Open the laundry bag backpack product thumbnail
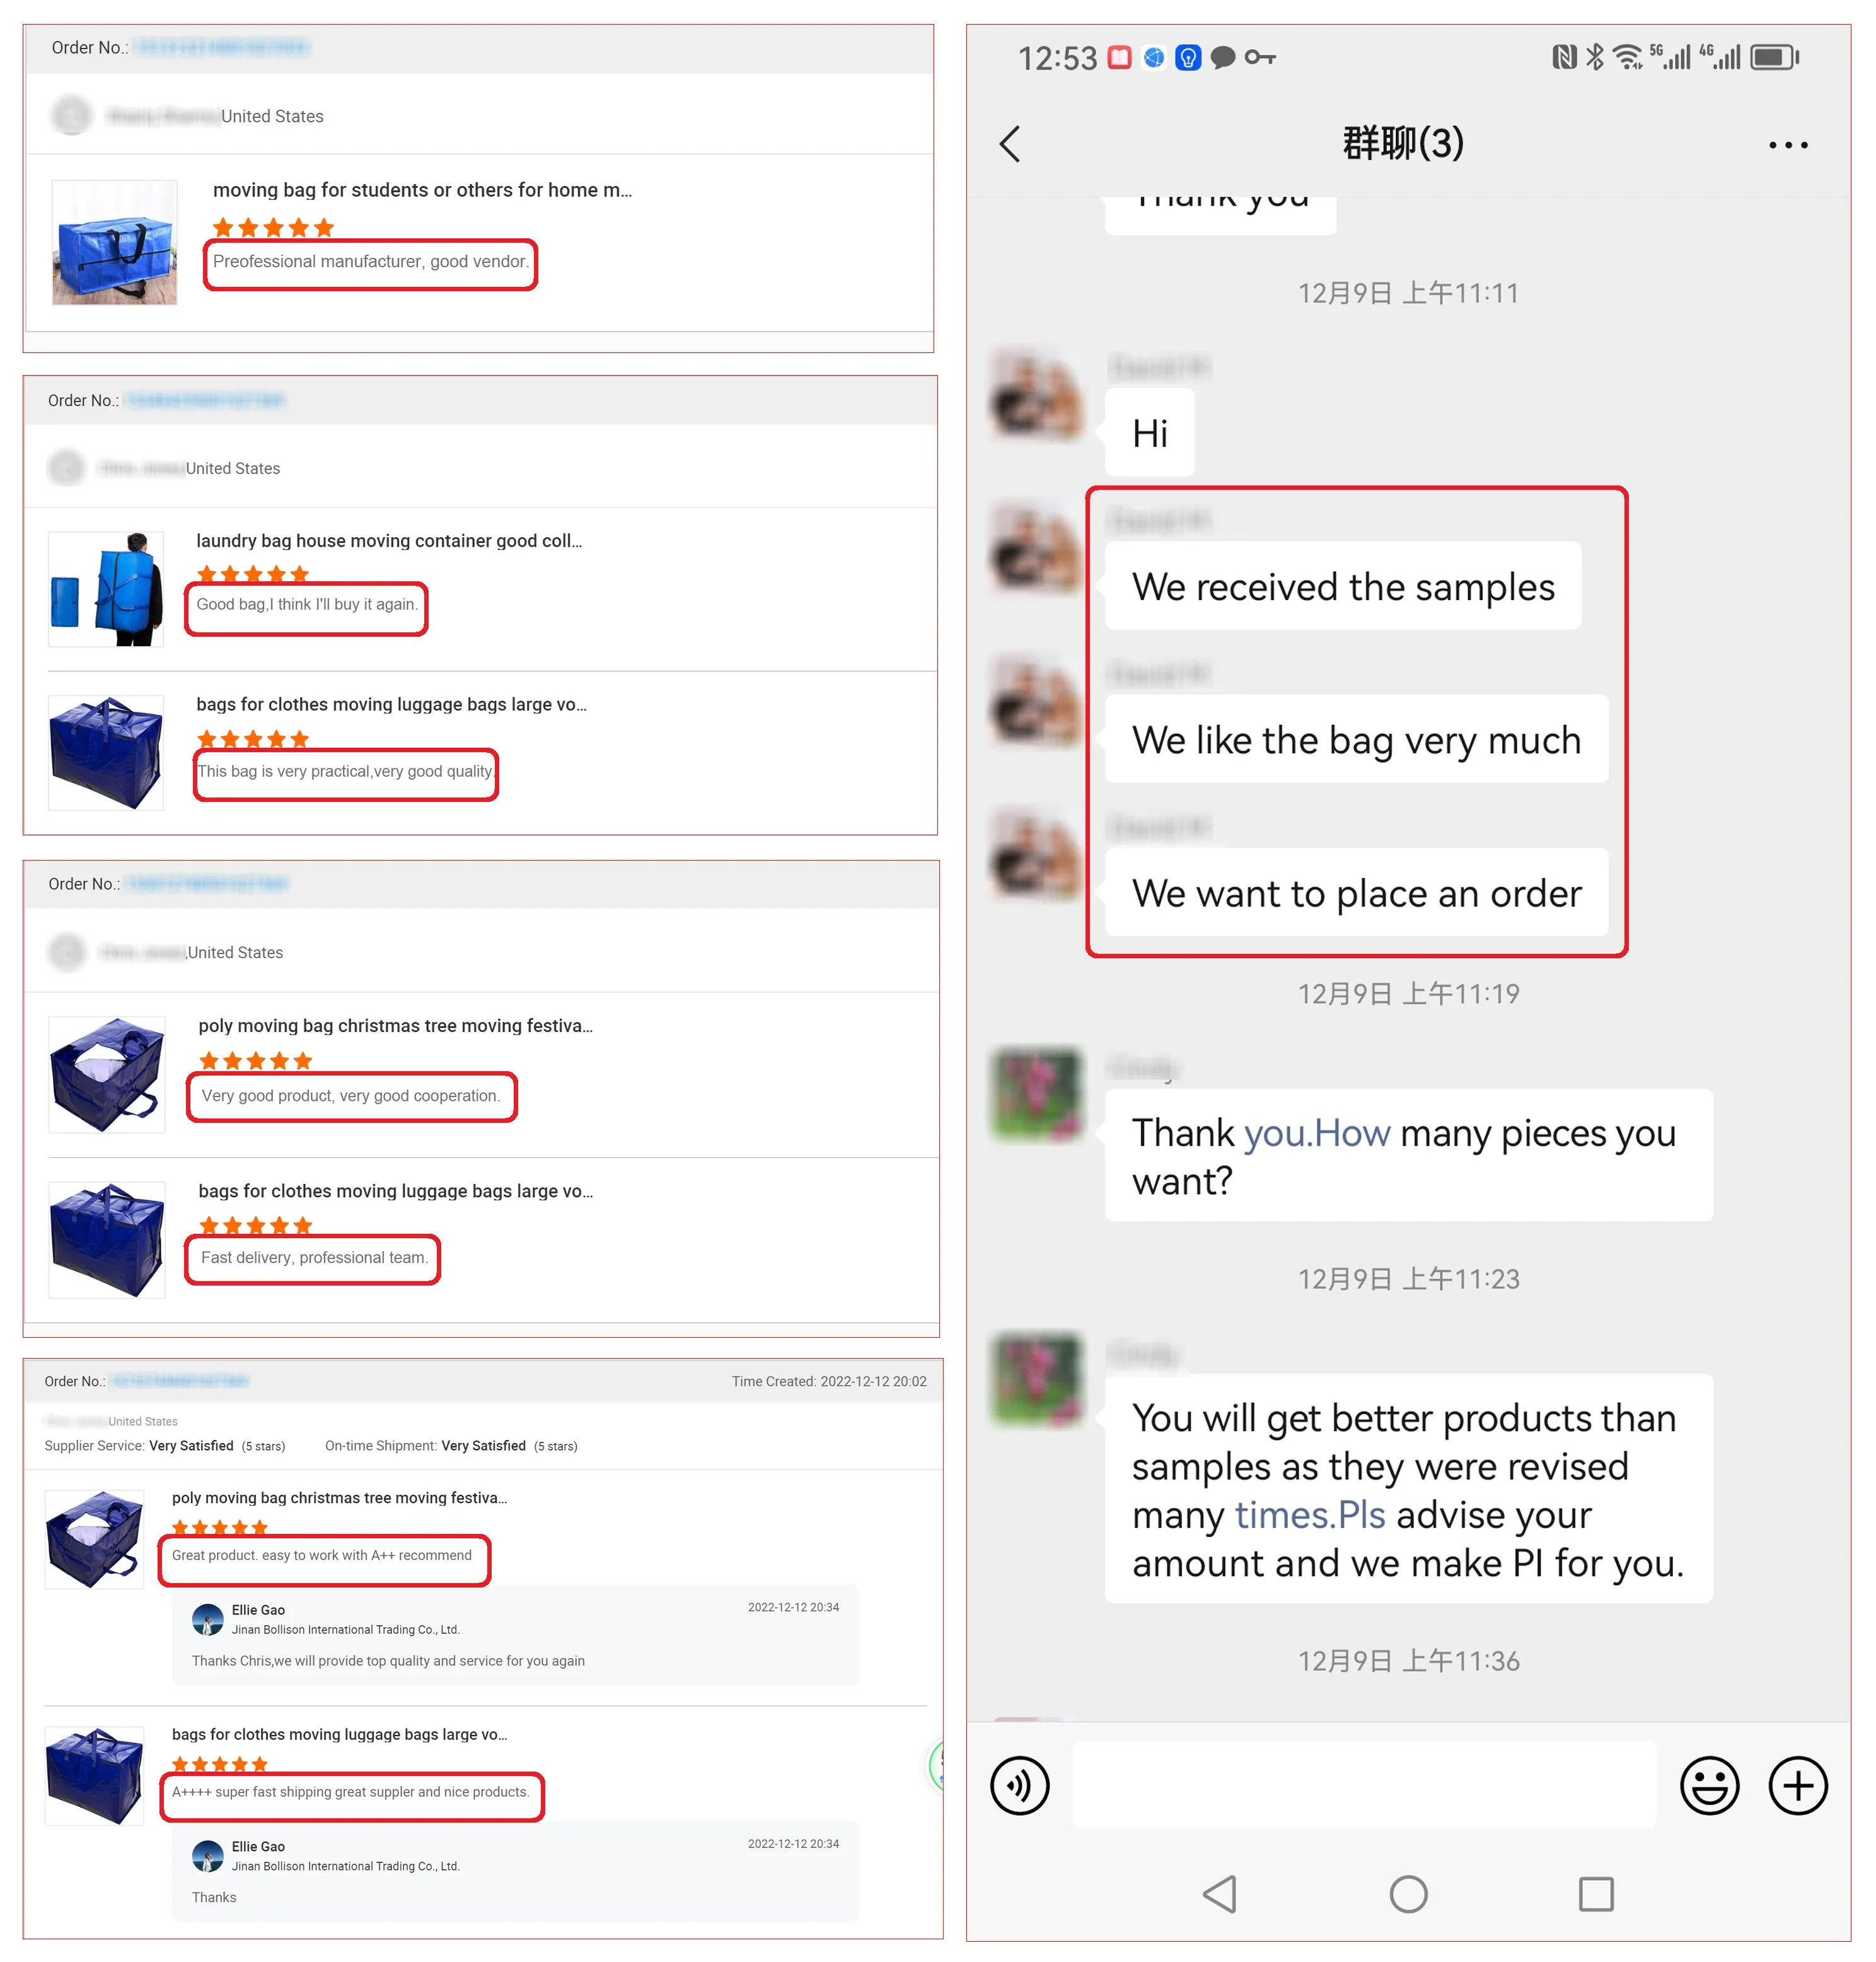 tap(106, 589)
